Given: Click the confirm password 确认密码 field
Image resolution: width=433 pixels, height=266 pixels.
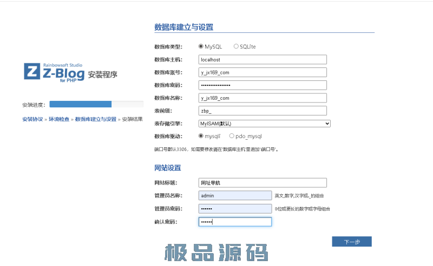Looking at the screenshot, I should pyautogui.click(x=235, y=222).
